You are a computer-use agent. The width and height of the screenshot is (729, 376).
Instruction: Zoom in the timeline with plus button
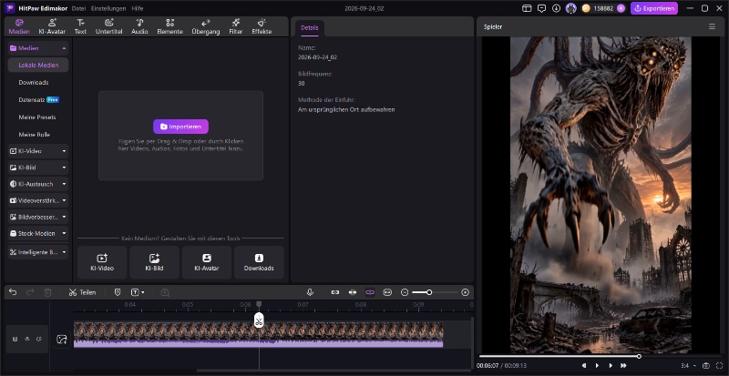pyautogui.click(x=466, y=292)
